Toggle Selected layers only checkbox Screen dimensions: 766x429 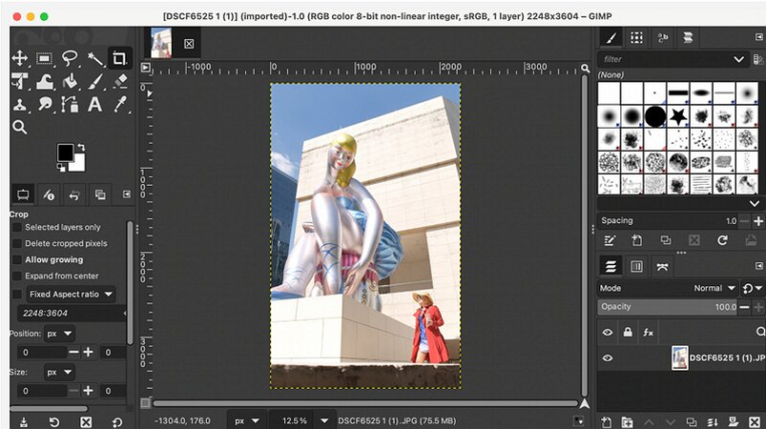[17, 227]
